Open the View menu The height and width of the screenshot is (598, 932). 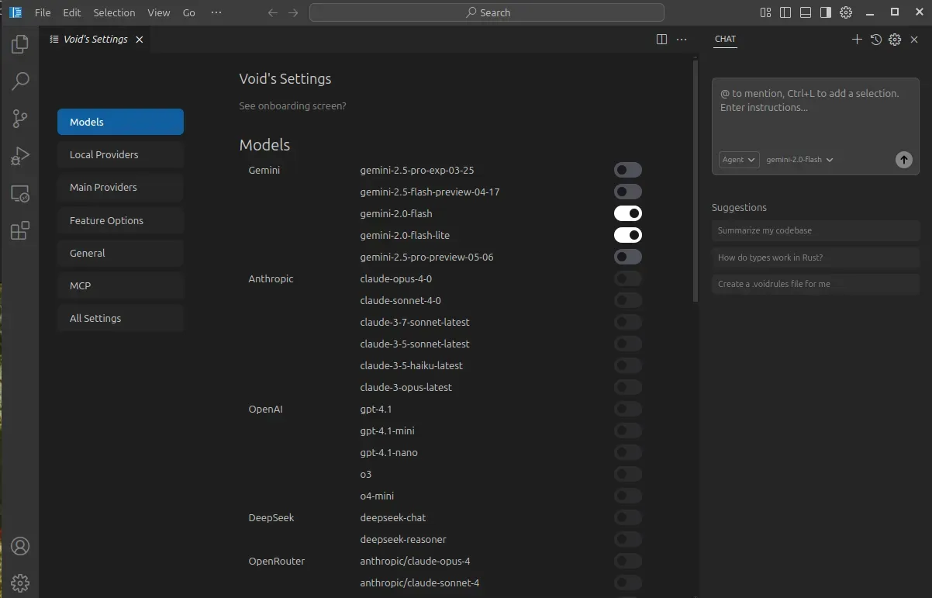(158, 12)
